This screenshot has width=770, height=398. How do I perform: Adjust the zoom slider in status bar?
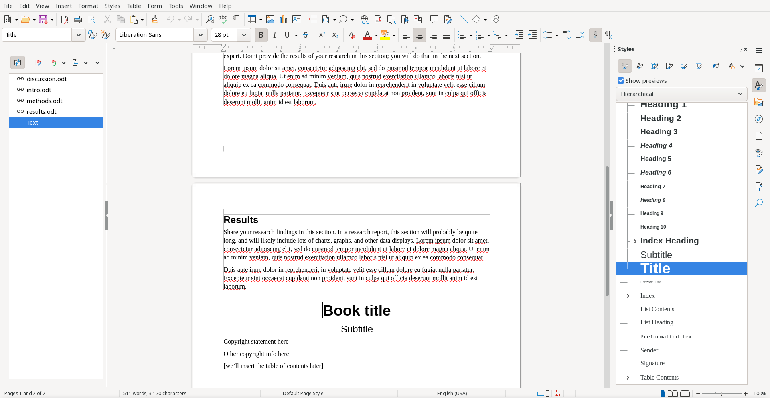point(721,394)
